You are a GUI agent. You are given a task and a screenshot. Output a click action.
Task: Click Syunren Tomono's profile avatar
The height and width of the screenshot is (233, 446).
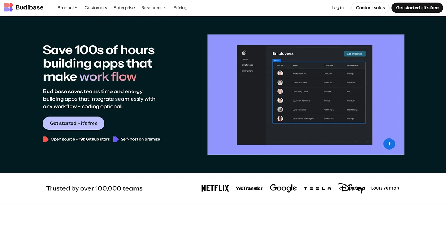click(x=280, y=101)
